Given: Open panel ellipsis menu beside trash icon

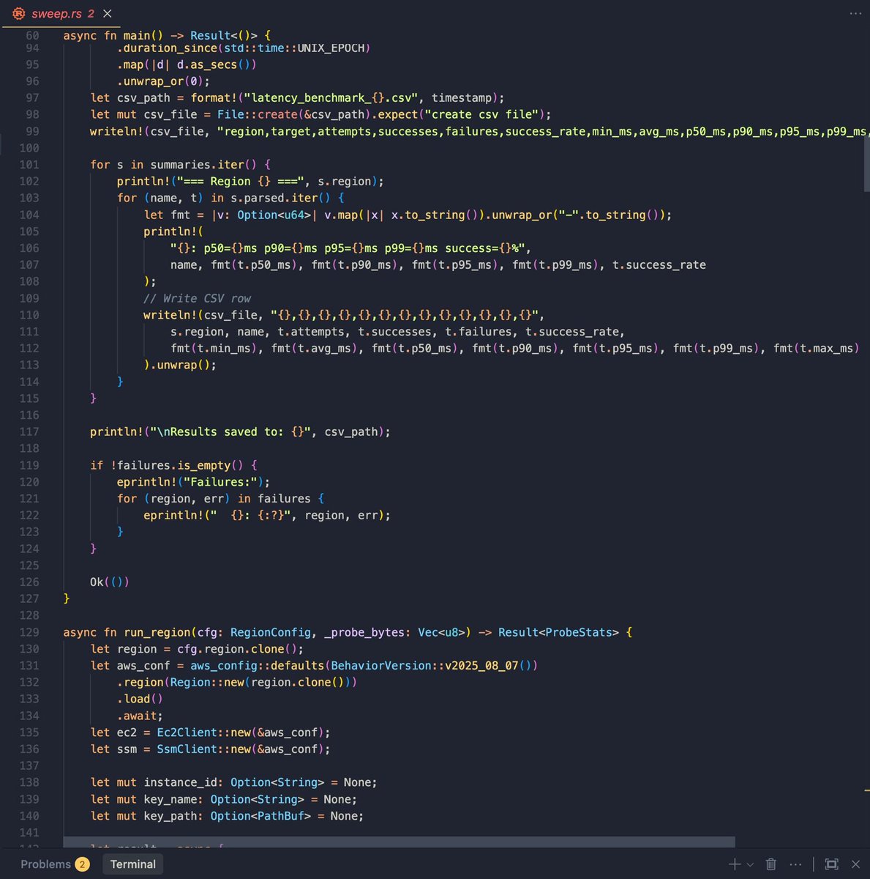Looking at the screenshot, I should point(796,864).
